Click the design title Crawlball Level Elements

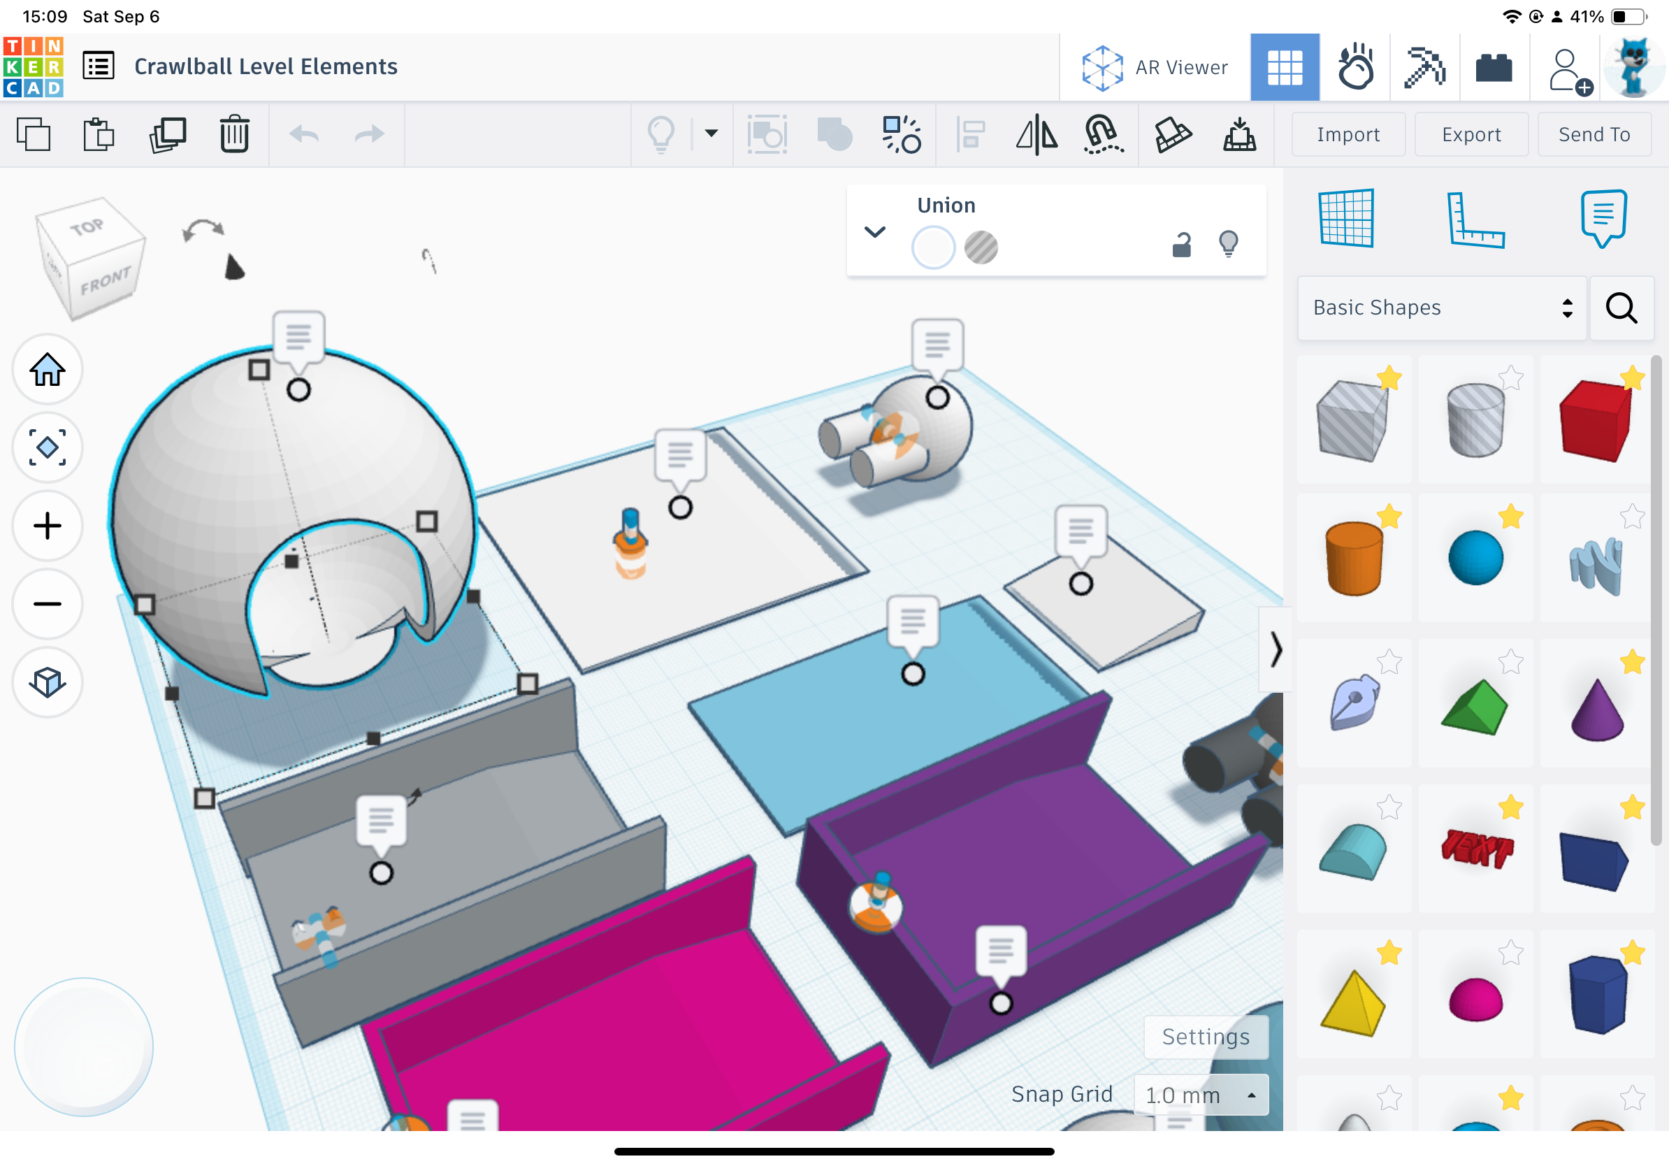tap(266, 67)
